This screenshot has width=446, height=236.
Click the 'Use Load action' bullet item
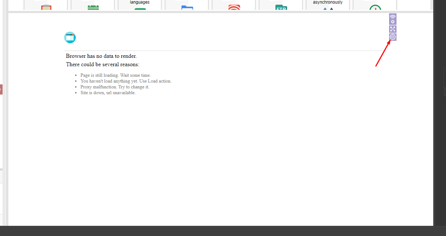pyautogui.click(x=126, y=81)
